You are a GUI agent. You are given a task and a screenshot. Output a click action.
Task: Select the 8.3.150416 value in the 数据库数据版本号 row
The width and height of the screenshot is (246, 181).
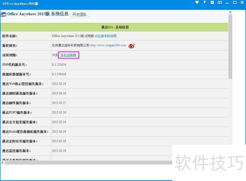59,74
